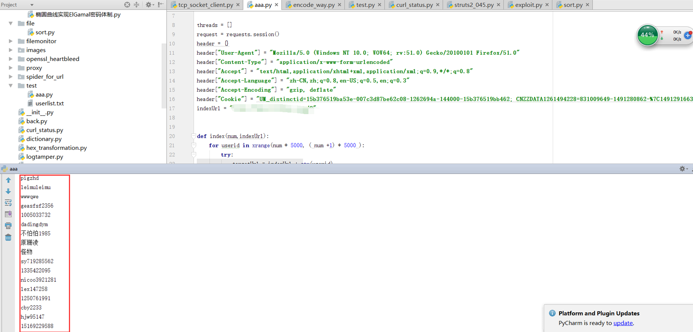Collapse the file folder
Viewport: 693px width, 332px height.
(11, 23)
